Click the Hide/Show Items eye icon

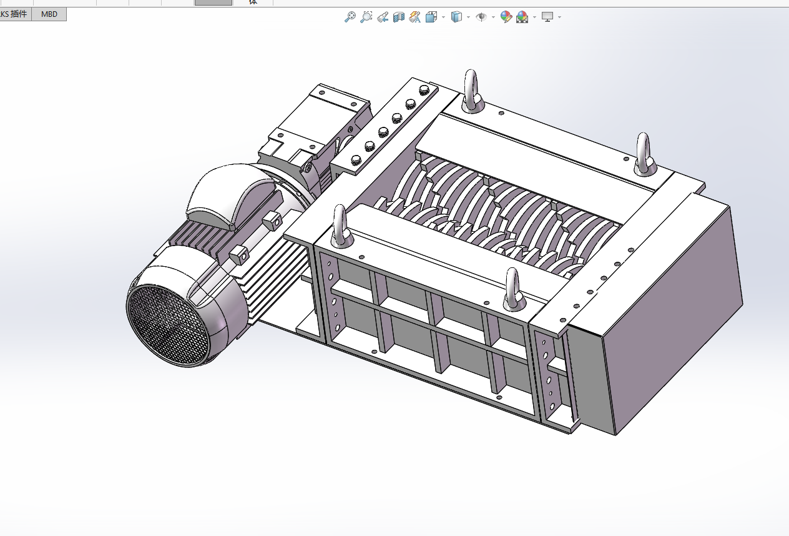(x=481, y=17)
